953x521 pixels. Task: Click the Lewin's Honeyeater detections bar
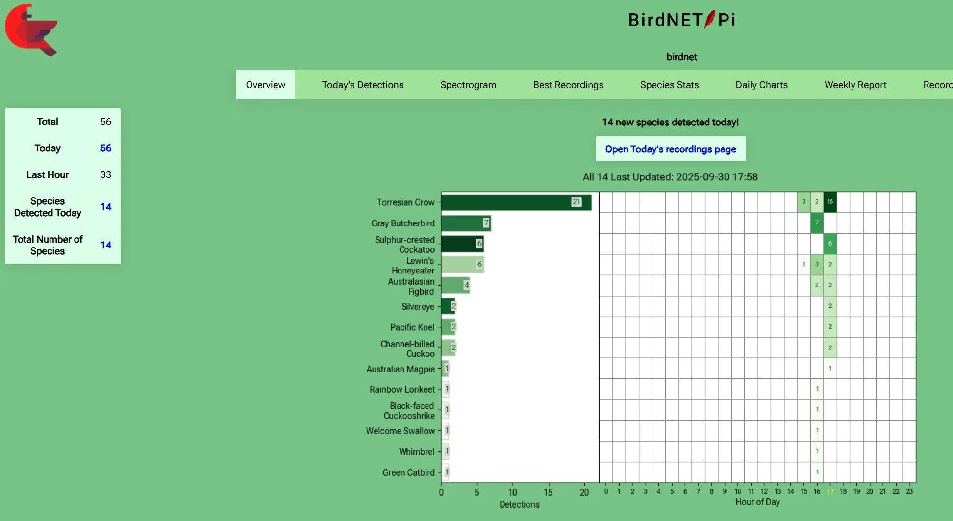[462, 265]
